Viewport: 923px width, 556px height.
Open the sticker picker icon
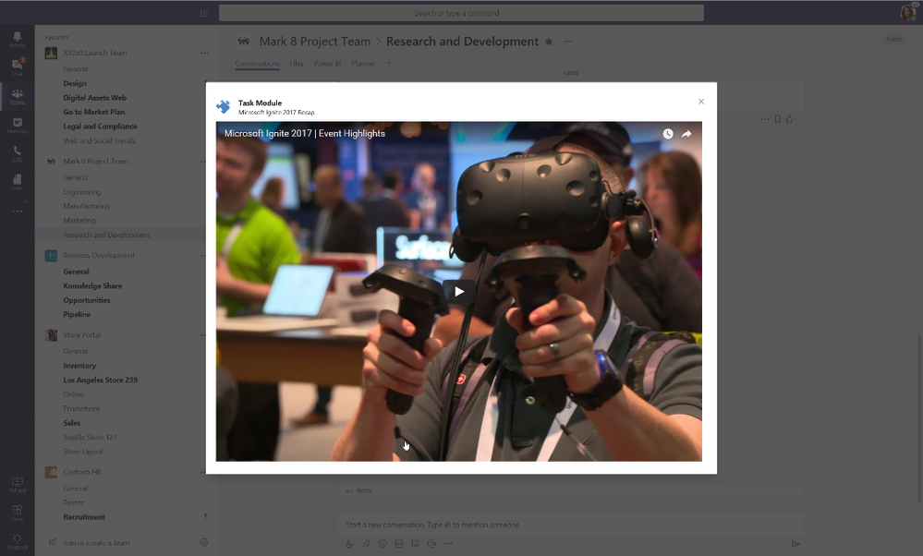[416, 544]
